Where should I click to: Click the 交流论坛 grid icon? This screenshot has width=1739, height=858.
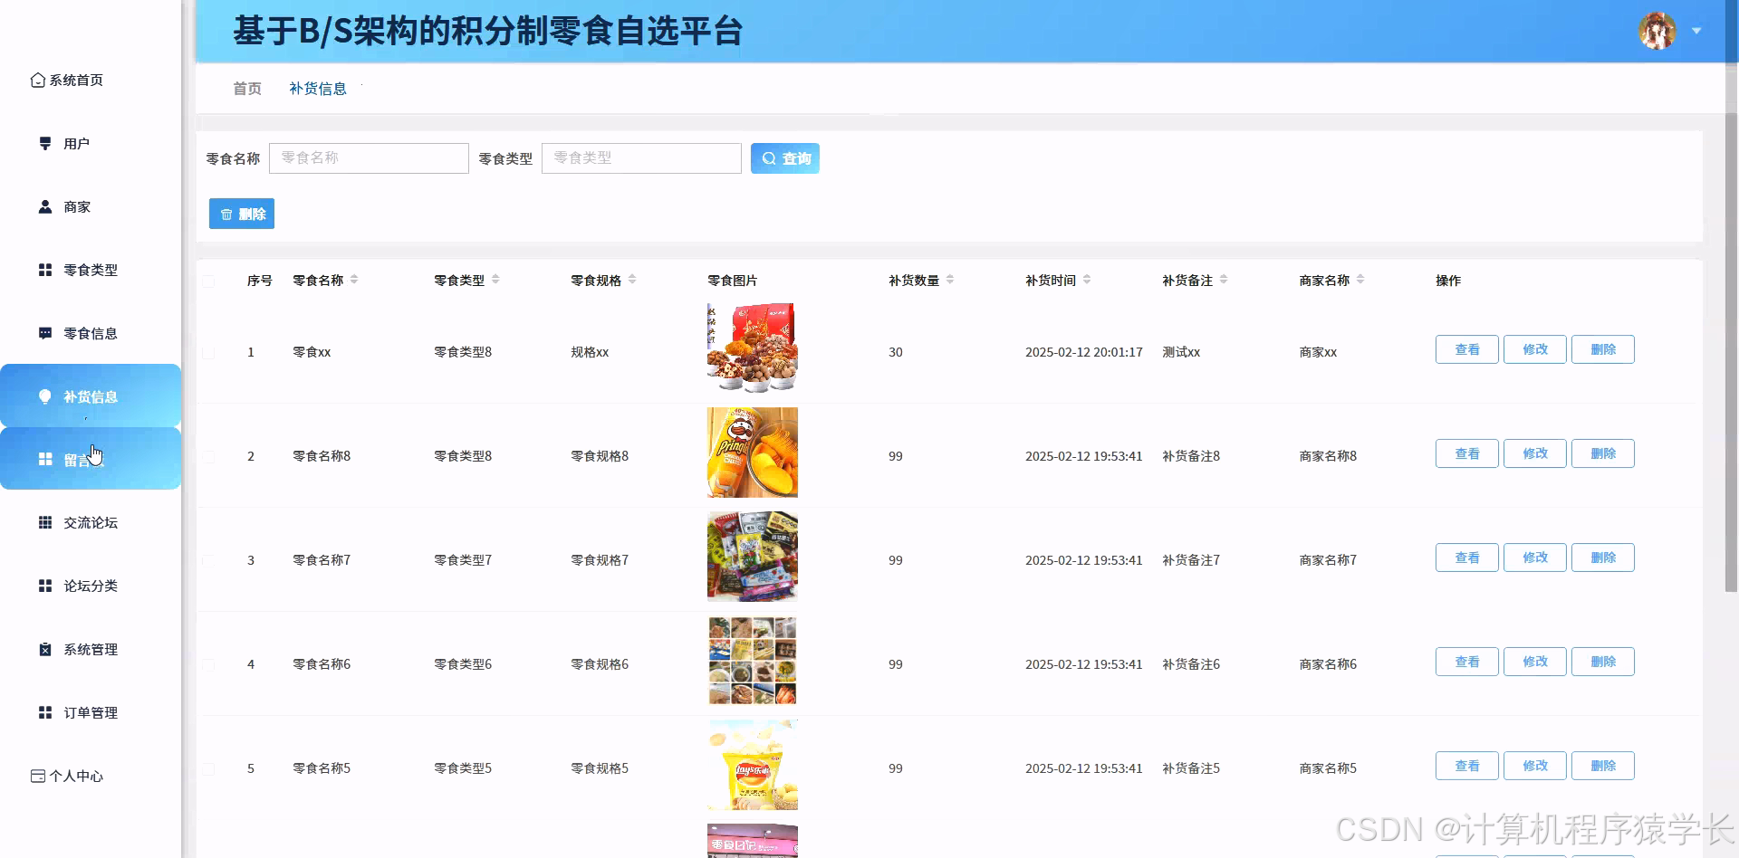tap(45, 522)
